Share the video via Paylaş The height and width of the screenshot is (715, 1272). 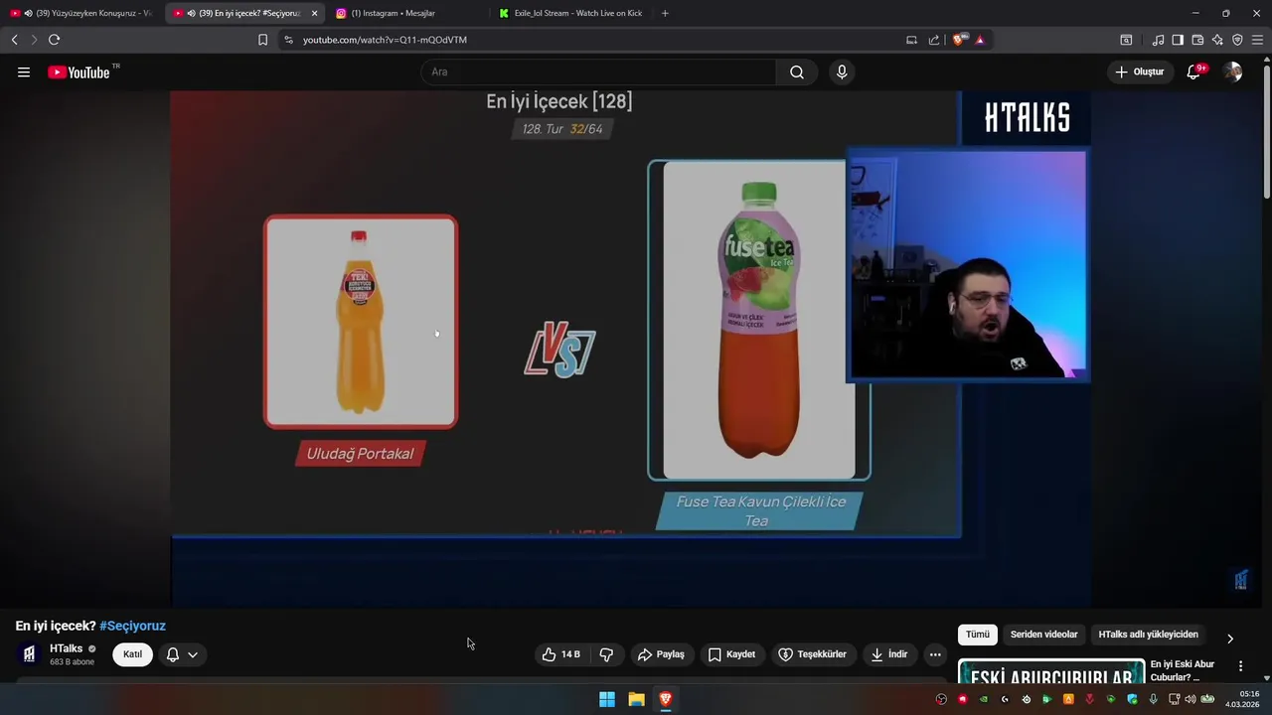click(x=661, y=654)
